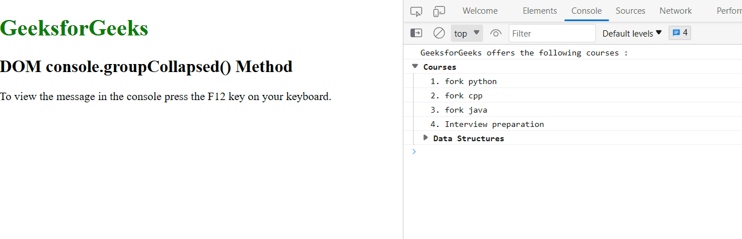Image resolution: width=742 pixels, height=239 pixels.
Task: Open the Sources tab
Action: [630, 11]
